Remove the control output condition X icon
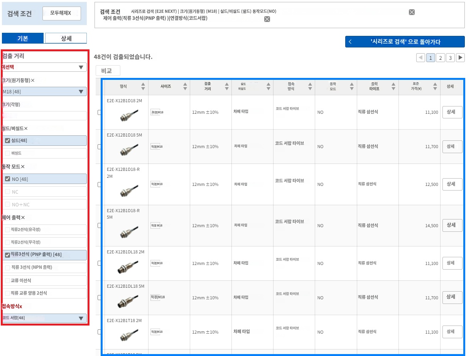471x356 pixels. pos(267,19)
